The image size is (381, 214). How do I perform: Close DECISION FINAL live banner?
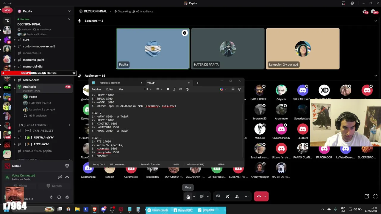tap(69, 19)
